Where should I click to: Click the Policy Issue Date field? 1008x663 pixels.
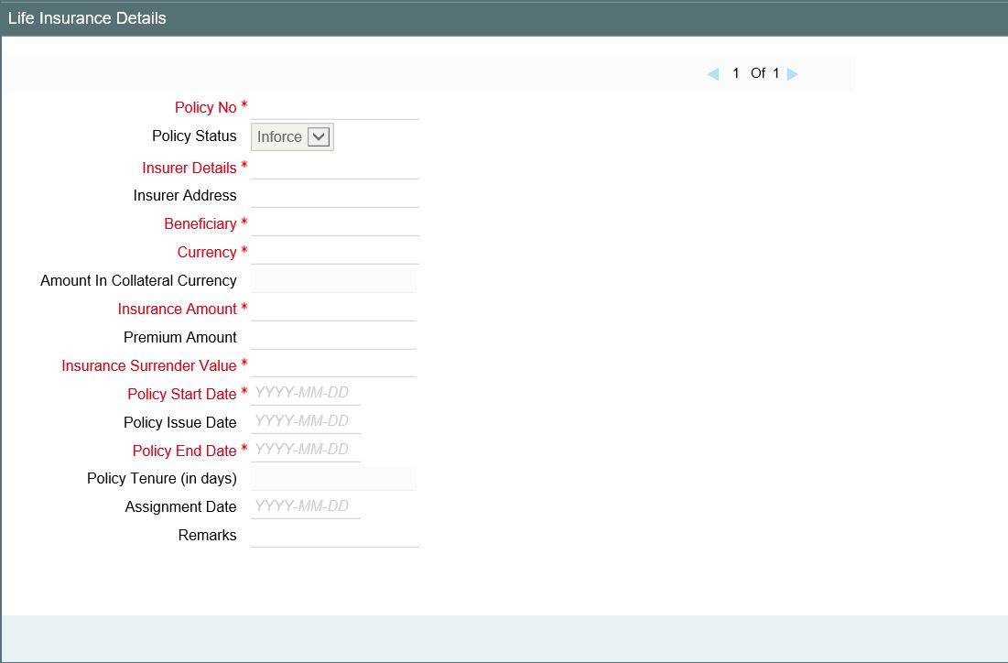click(x=306, y=421)
